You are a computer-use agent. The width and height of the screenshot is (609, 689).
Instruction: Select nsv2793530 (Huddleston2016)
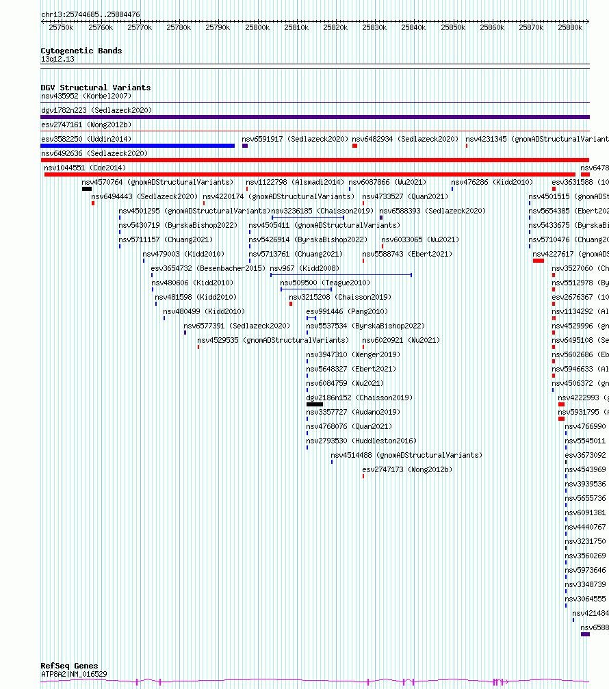361,441
